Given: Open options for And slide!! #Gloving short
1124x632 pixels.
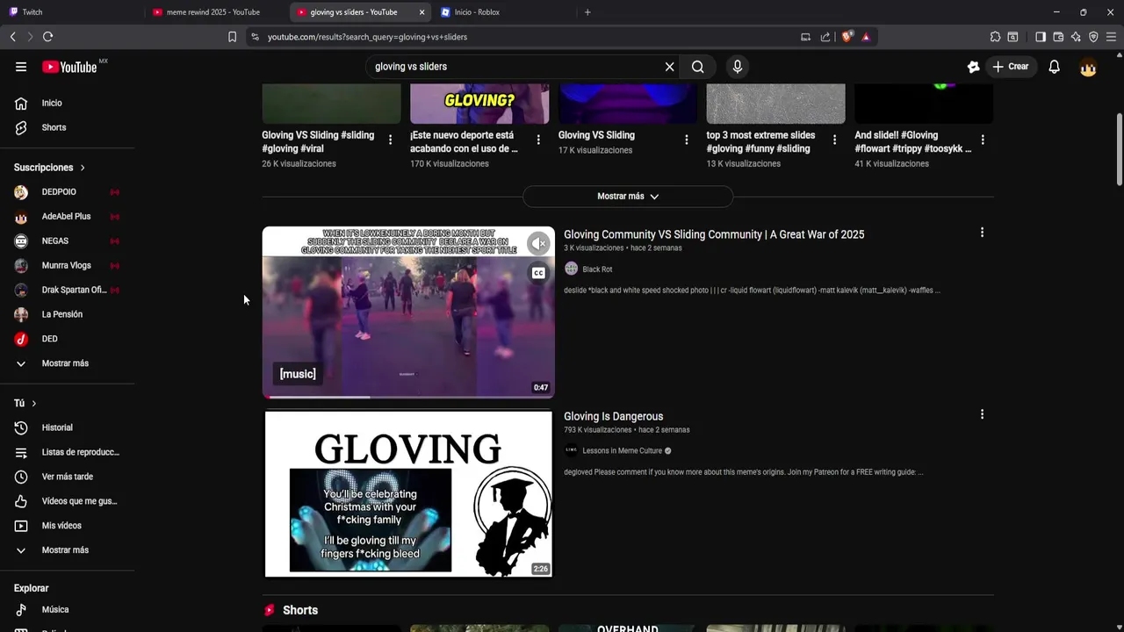Looking at the screenshot, I should 983,140.
